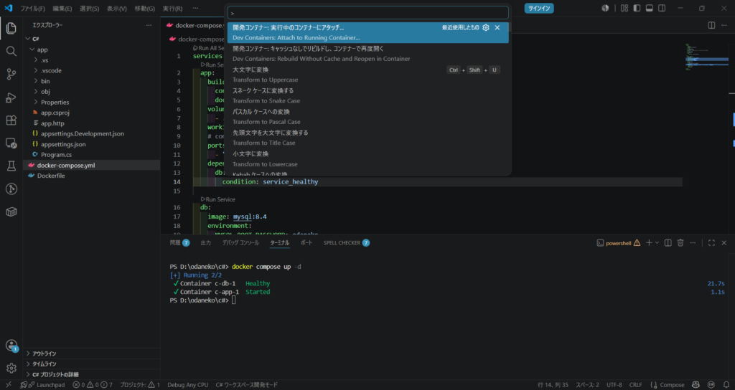Image resolution: width=735 pixels, height=390 pixels.
Task: Open editor More Actions ellipsis
Action: pos(725,25)
